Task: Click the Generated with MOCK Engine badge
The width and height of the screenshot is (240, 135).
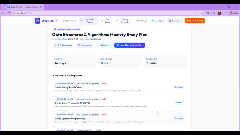Action: coord(67,29)
